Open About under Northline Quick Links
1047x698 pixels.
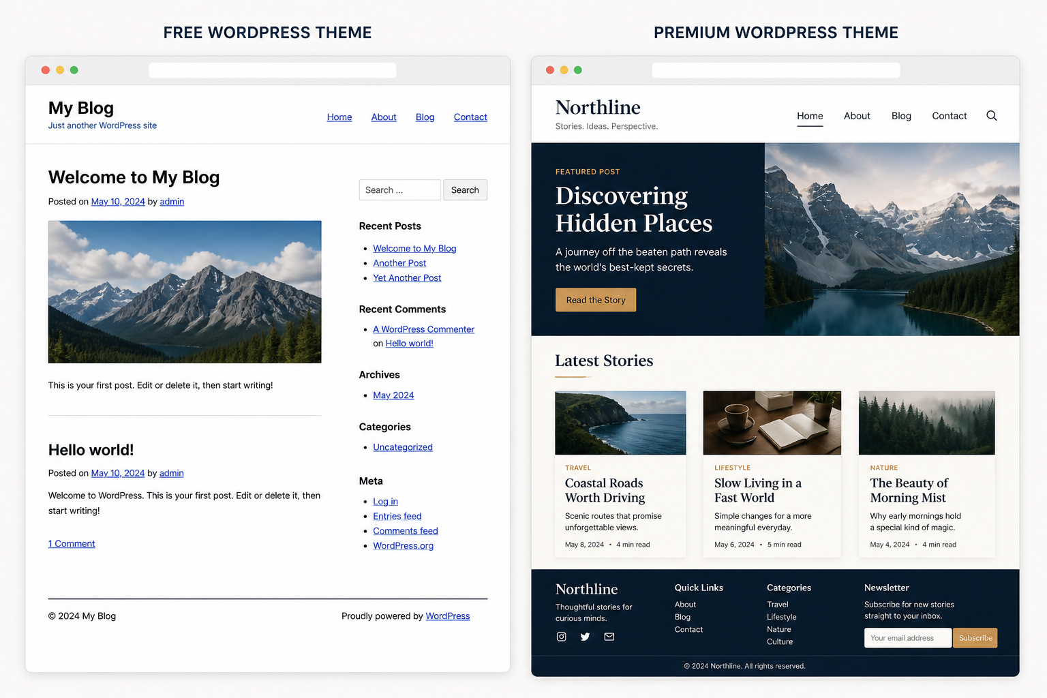(685, 605)
